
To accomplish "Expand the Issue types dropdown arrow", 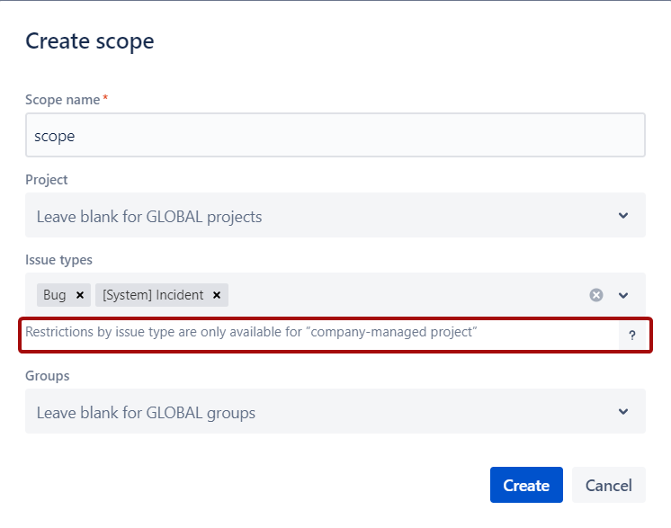I will [623, 295].
